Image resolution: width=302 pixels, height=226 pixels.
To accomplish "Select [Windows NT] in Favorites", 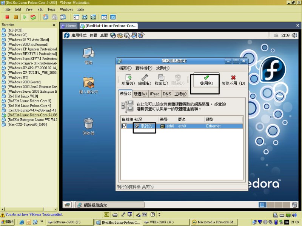I will [18, 77].
